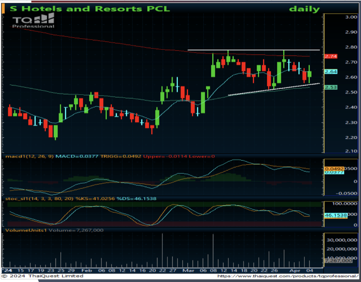Click the 15 date label on the date axis
361x282 pixels.
coord(20,270)
